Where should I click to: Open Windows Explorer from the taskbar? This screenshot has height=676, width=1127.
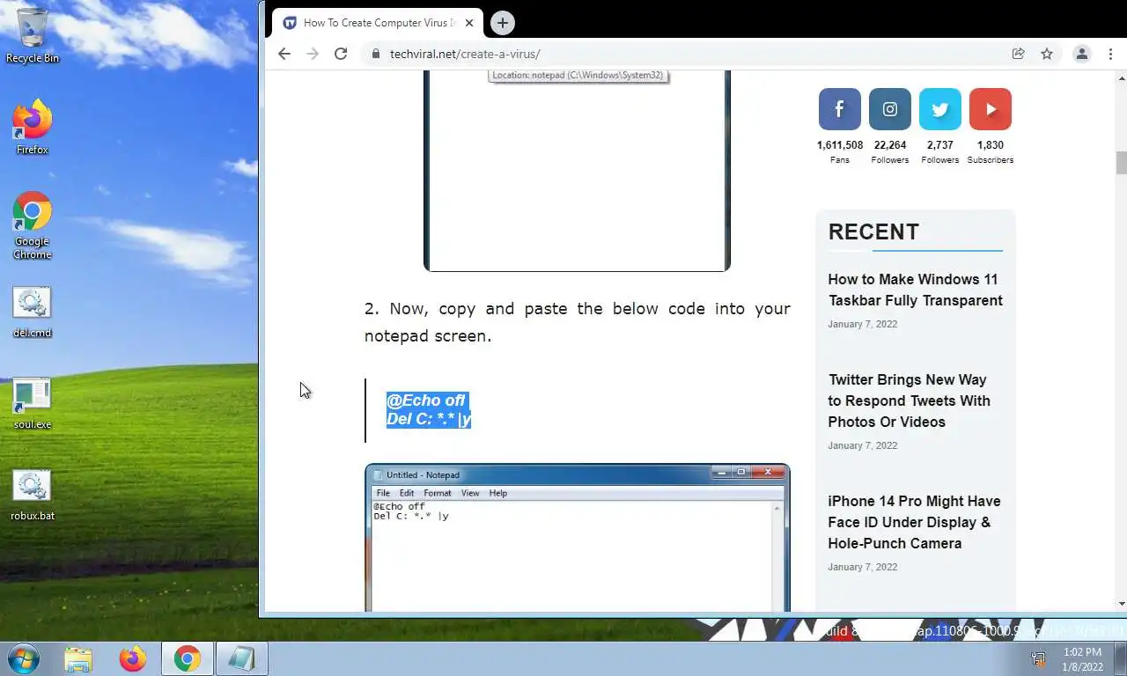[x=78, y=658]
